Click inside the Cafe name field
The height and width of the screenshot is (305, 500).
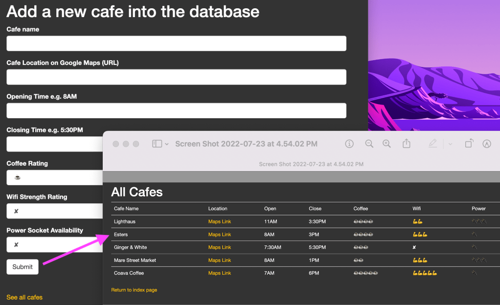click(x=176, y=44)
